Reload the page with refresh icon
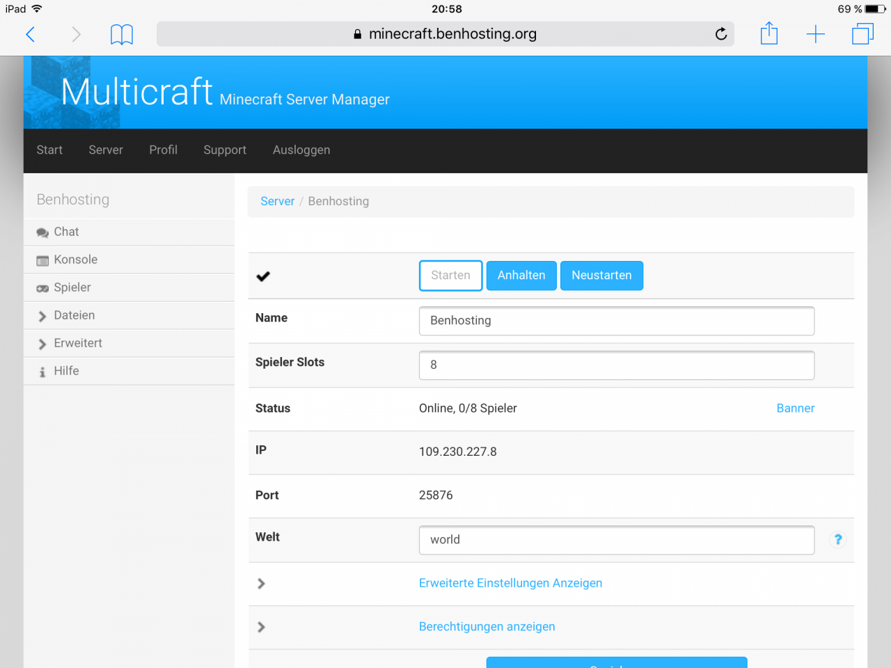The image size is (891, 668). [x=721, y=34]
